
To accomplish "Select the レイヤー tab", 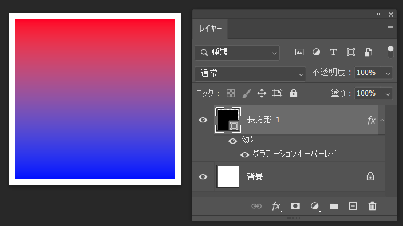I will coord(210,29).
